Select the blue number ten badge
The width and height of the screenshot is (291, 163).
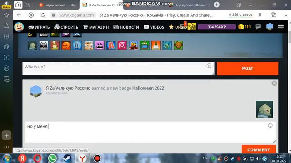pyautogui.click(x=77, y=45)
